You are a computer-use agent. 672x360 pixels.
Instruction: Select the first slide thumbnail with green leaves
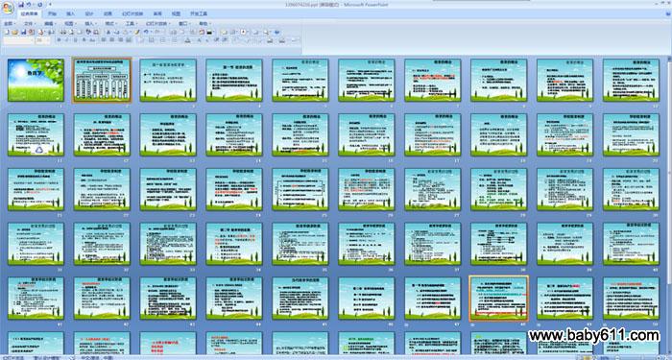[x=36, y=80]
